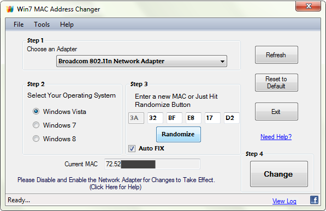The height and width of the screenshot is (211, 326).
Task: Click the Refresh button
Action: (276, 55)
